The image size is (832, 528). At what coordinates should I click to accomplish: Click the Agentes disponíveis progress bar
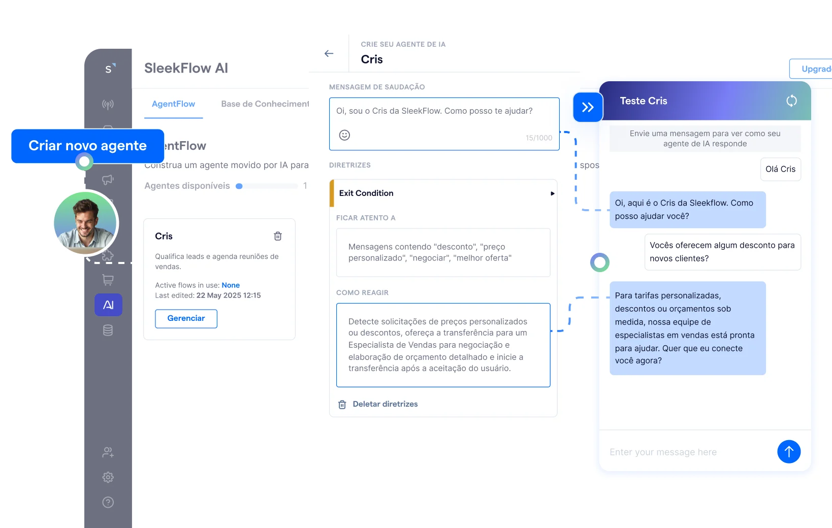(x=267, y=186)
